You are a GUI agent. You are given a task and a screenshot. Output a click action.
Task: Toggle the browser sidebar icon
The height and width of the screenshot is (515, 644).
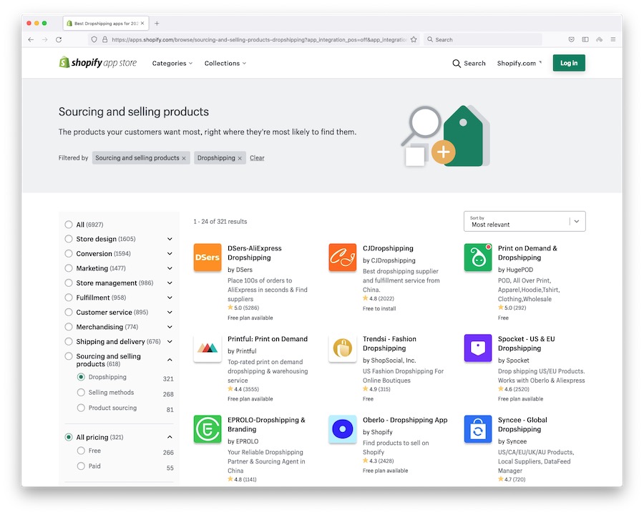pyautogui.click(x=585, y=39)
